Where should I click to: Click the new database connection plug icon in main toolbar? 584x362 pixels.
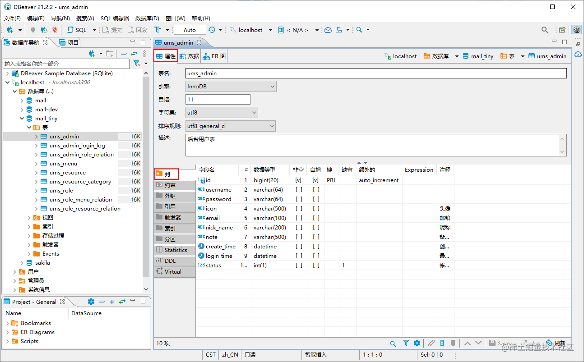[x=9, y=30]
